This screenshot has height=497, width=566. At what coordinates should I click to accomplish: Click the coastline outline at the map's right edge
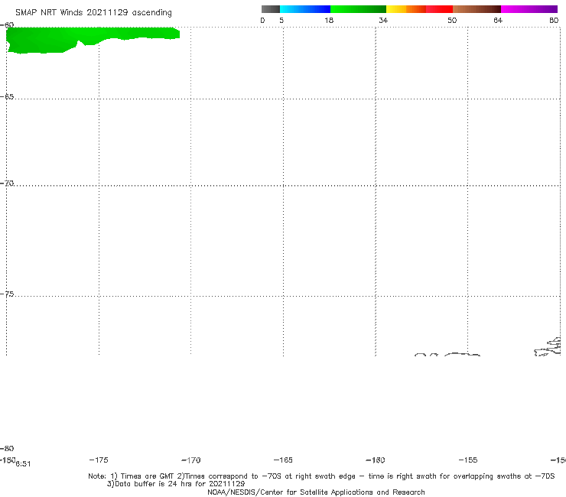pyautogui.click(x=548, y=347)
